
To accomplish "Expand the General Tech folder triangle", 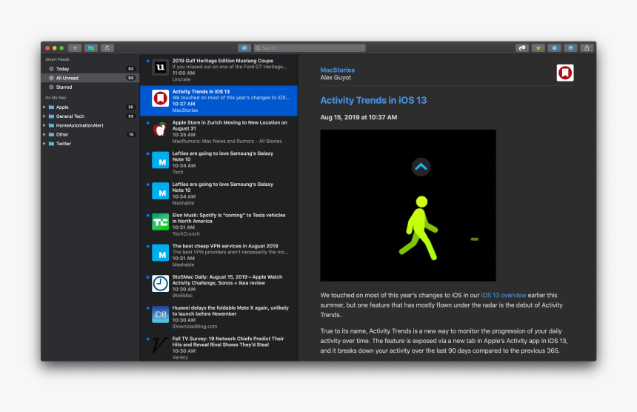I will click(44, 116).
